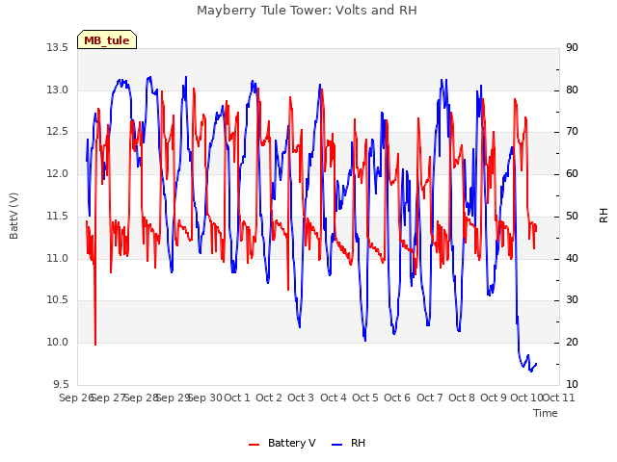Click the Oct 10 date label
The width and height of the screenshot is (617, 462).
coord(526,398)
